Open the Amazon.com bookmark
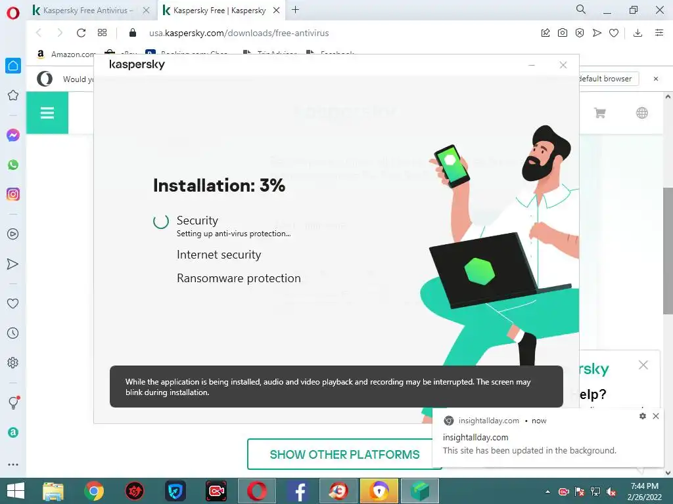Viewport: 673px width, 504px height. click(66, 54)
